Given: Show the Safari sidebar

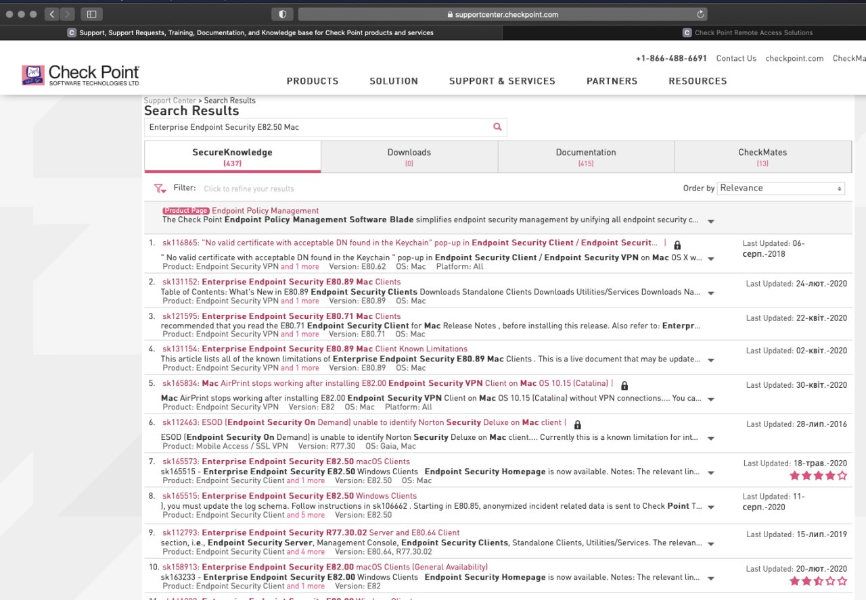Looking at the screenshot, I should point(92,14).
